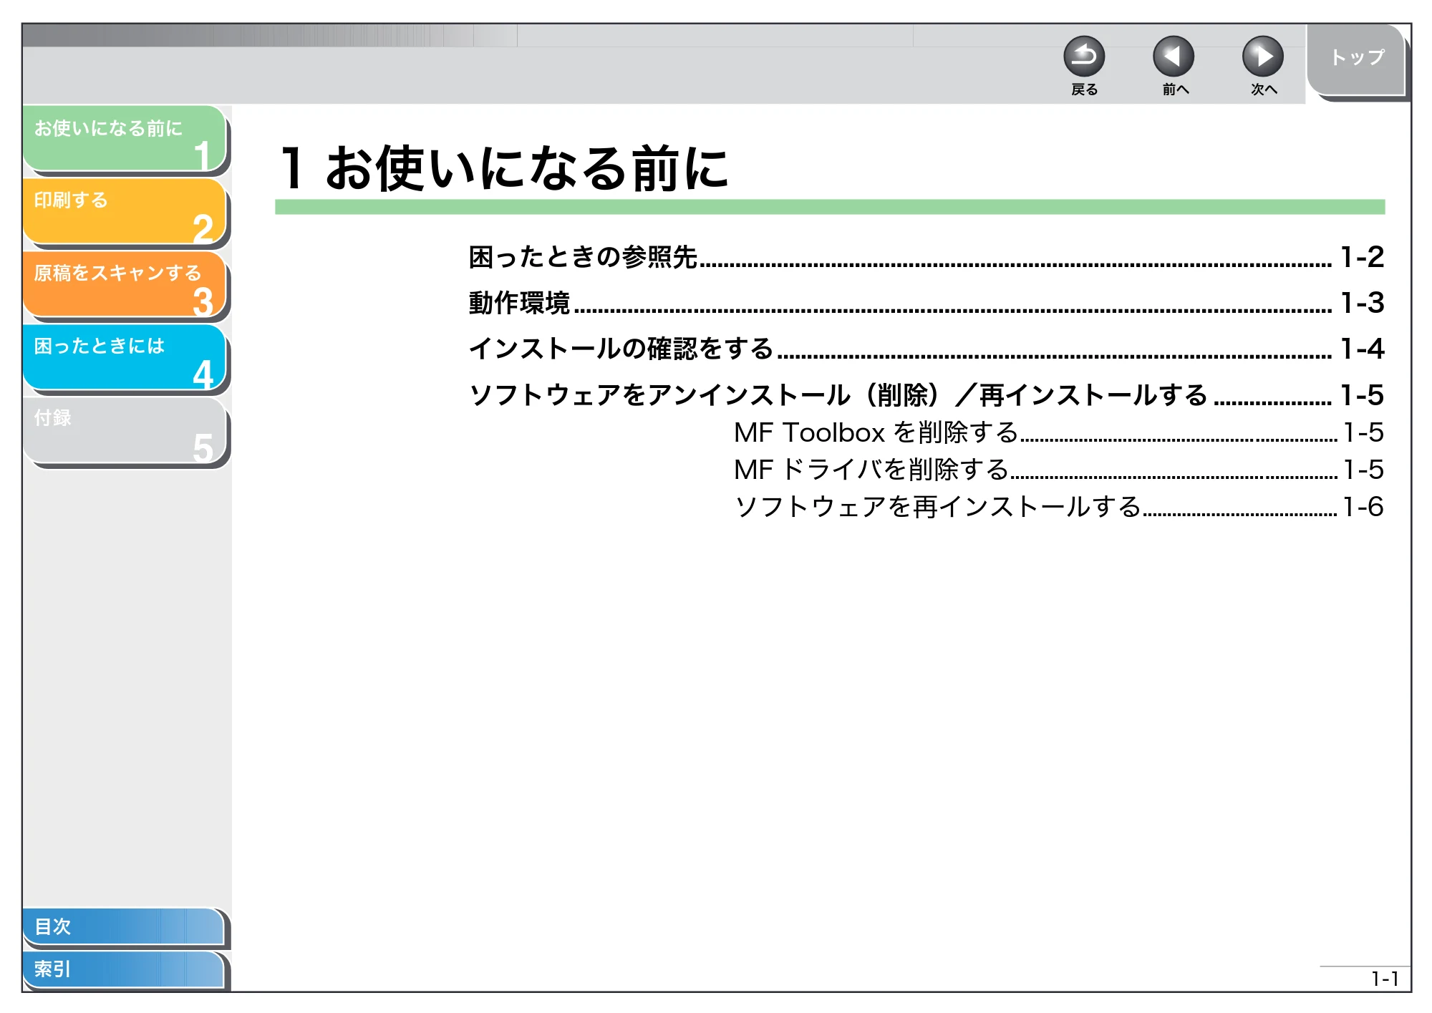Open chapter 5 付録 sidebar tab
The height and width of the screenshot is (1013, 1432).
[x=125, y=430]
